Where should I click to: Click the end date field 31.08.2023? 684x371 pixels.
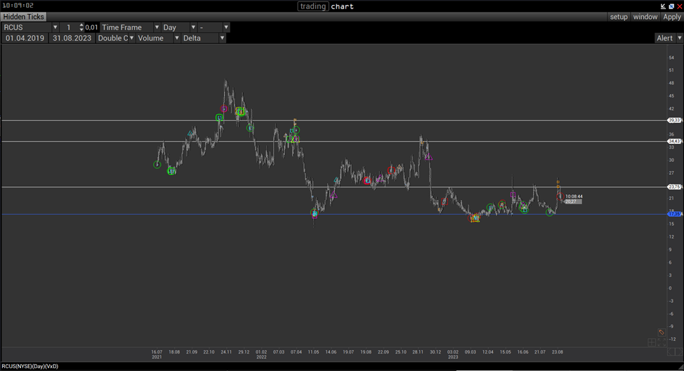[72, 38]
